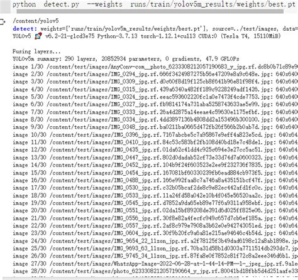Click the image 7/30 IMG_0333 line
Image resolution: width=298 pixels, height=280 pixels.
tap(155, 112)
